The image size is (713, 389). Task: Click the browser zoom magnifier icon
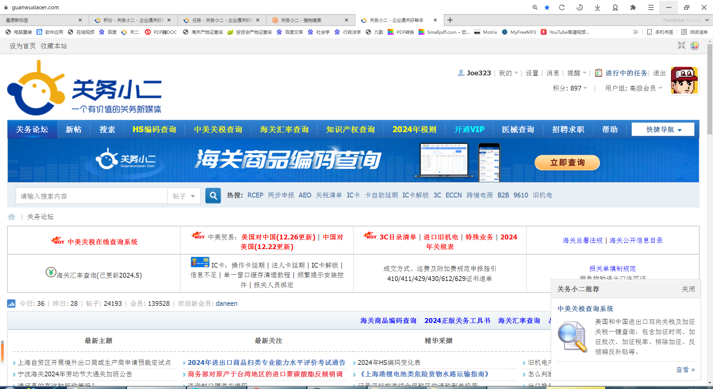point(535,7)
